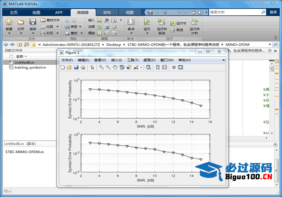Viewport: 282px width, 197px height.
Task: Click Find Files (查找文件) button
Action: point(50,20)
